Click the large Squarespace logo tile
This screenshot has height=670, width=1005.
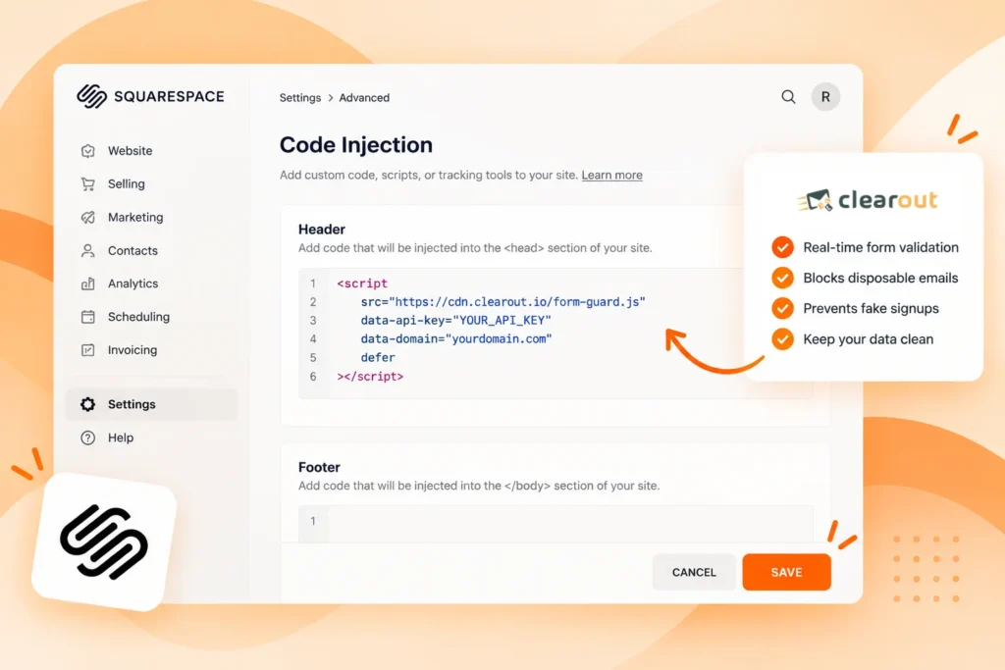coord(104,541)
